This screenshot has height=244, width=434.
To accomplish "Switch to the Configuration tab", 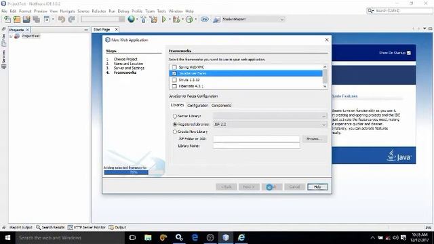I will 197,106.
